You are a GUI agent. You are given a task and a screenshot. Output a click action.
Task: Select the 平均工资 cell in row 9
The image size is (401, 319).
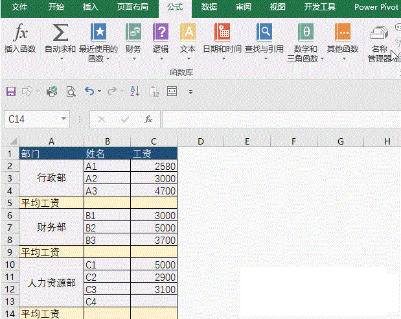tap(52, 252)
